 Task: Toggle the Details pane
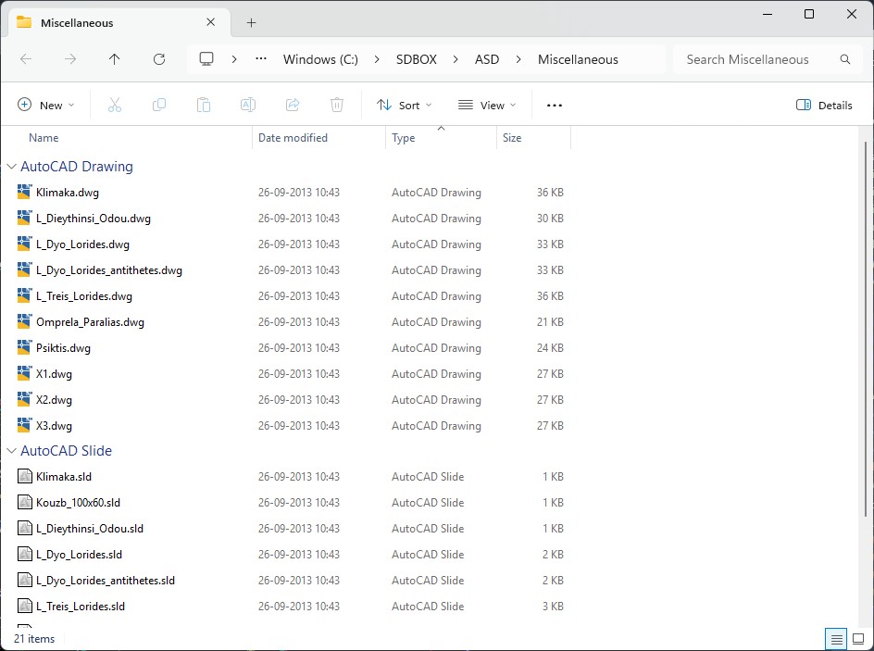pyautogui.click(x=824, y=106)
